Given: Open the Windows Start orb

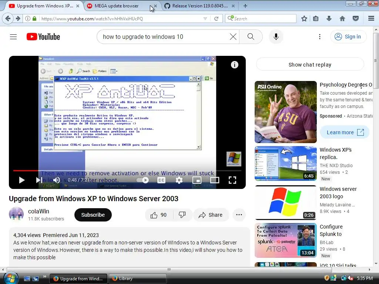Looking at the screenshot, I should (11, 278).
